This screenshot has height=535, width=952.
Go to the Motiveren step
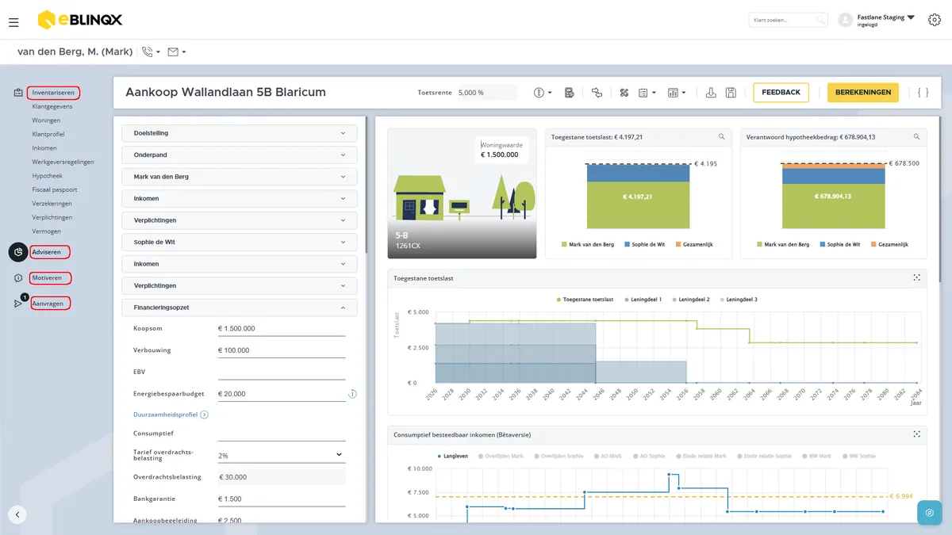click(x=49, y=278)
